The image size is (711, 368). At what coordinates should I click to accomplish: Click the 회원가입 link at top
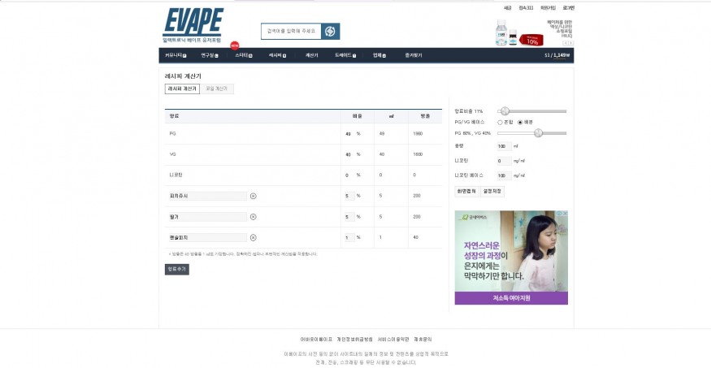548,7
